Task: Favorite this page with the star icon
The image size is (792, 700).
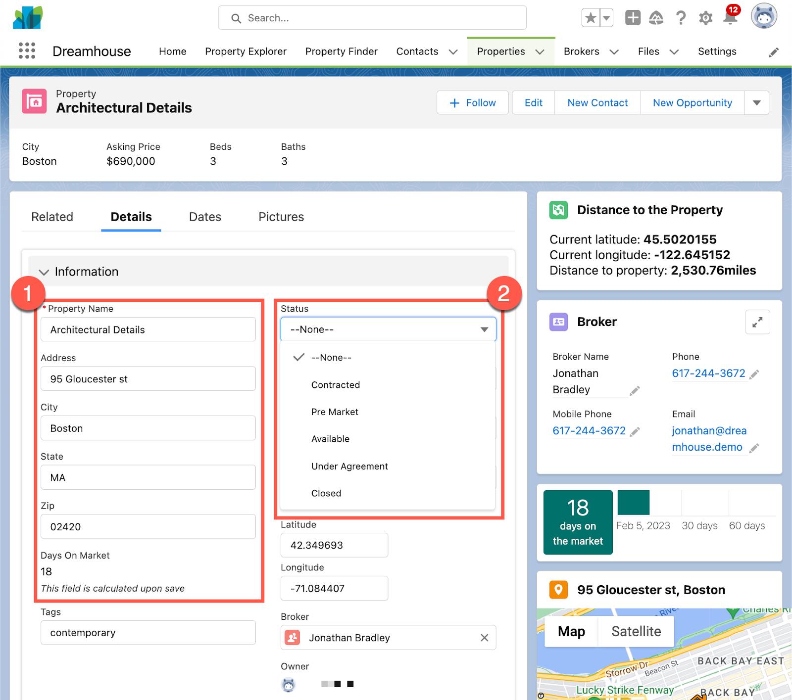Action: [x=590, y=17]
